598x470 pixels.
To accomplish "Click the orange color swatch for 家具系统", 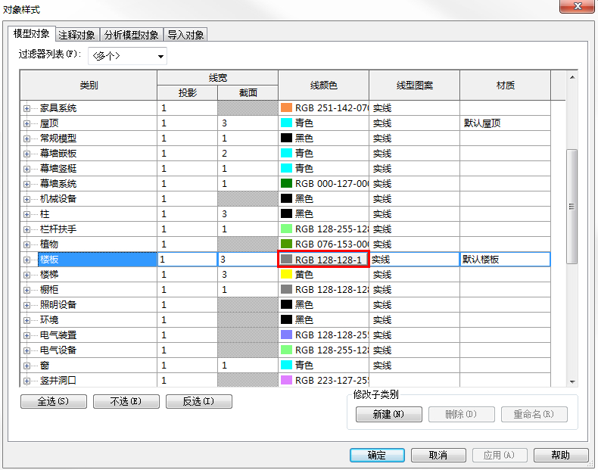I will coord(286,108).
